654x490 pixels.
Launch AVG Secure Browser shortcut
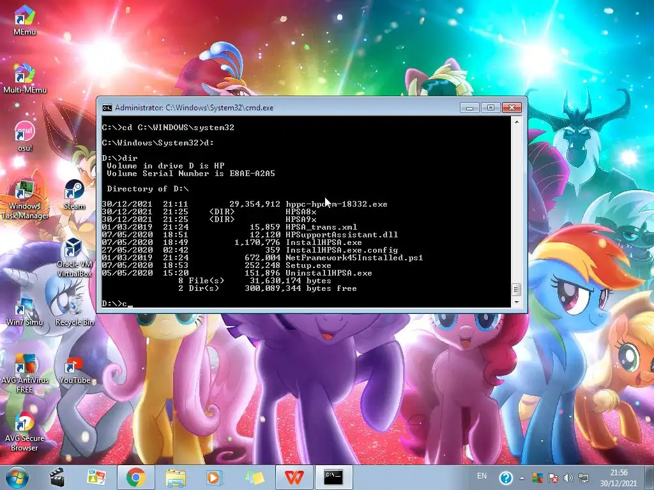[x=25, y=432]
